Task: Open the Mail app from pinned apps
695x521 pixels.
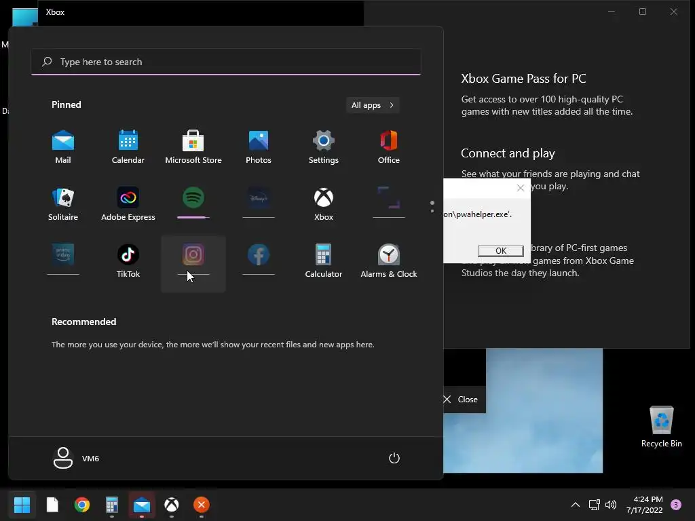Action: [x=63, y=147]
